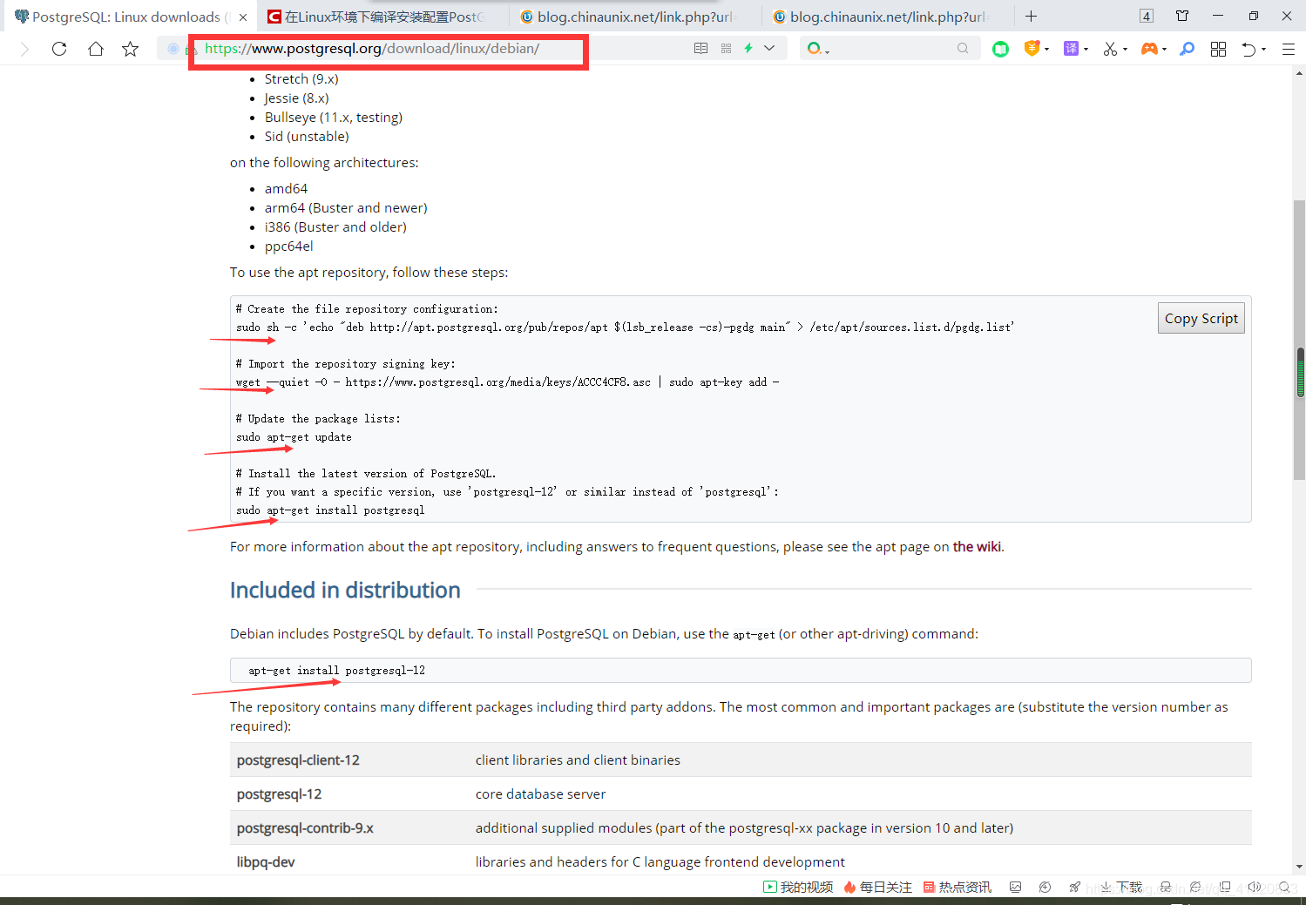1306x905 pixels.
Task: Switch to the second blog.chinaunix.net tab
Action: [x=887, y=17]
